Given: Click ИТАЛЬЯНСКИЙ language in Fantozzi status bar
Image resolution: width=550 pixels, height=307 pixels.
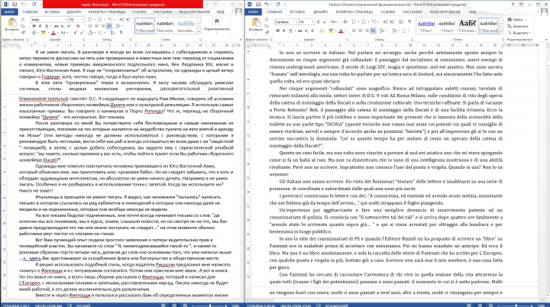Looking at the screenshot, I should click(x=336, y=305).
